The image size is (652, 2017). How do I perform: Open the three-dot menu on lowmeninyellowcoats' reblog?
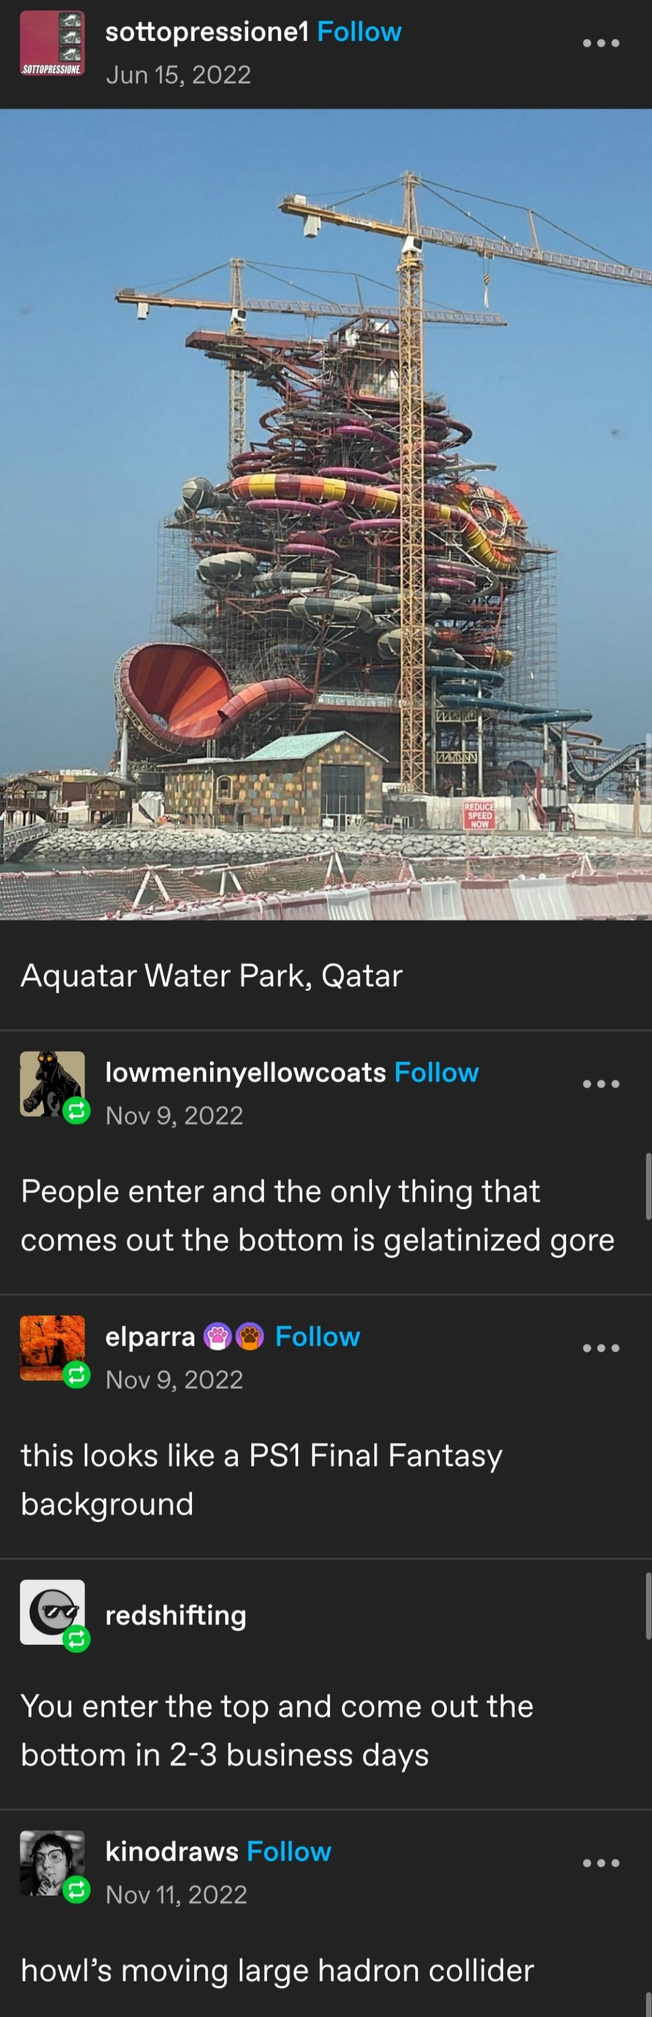point(601,1084)
